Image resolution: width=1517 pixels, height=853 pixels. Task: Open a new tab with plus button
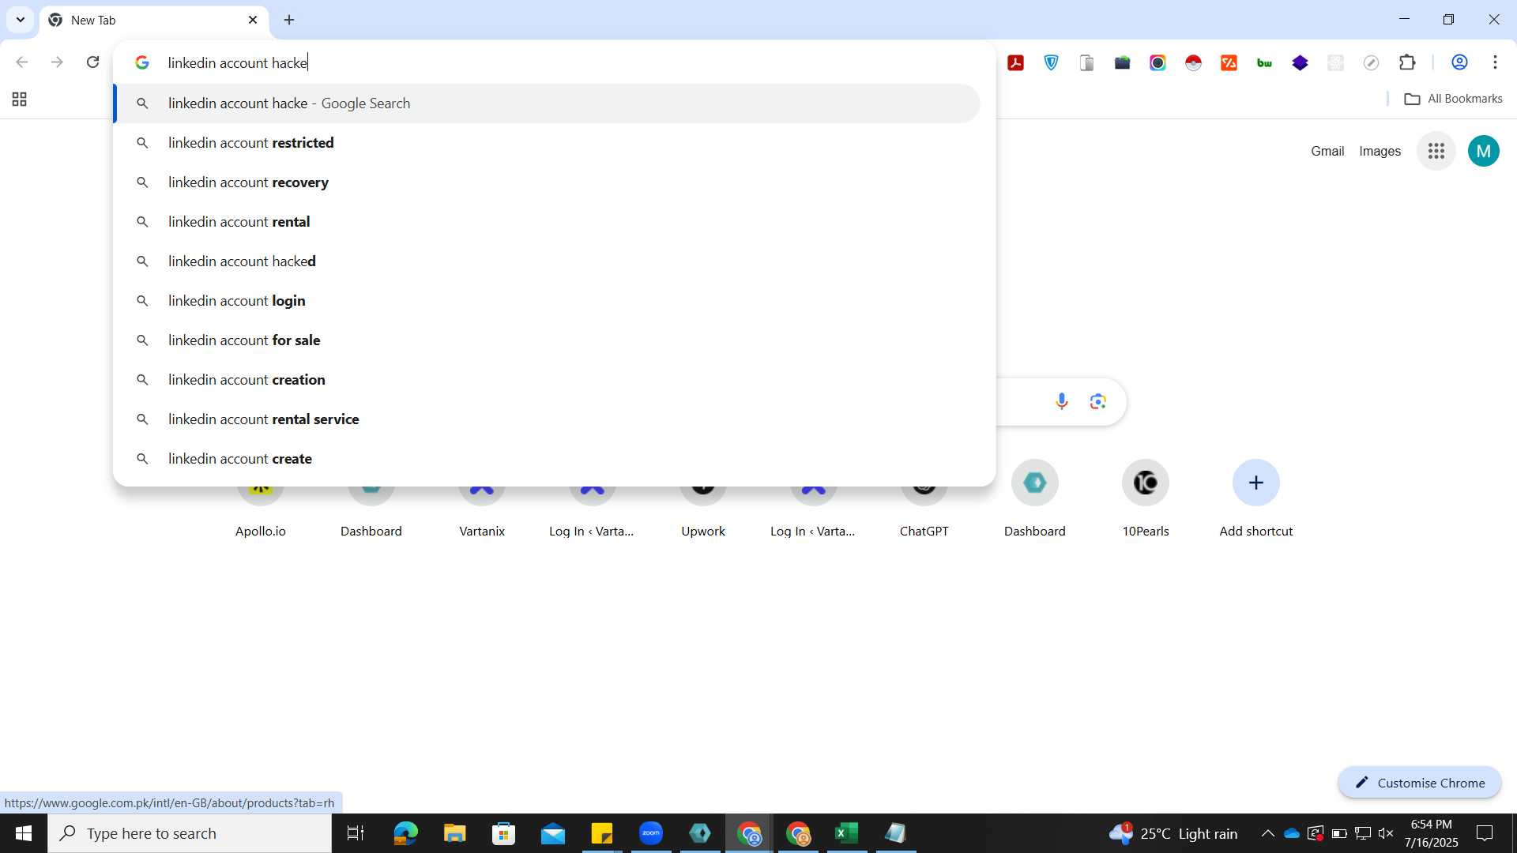[289, 20]
